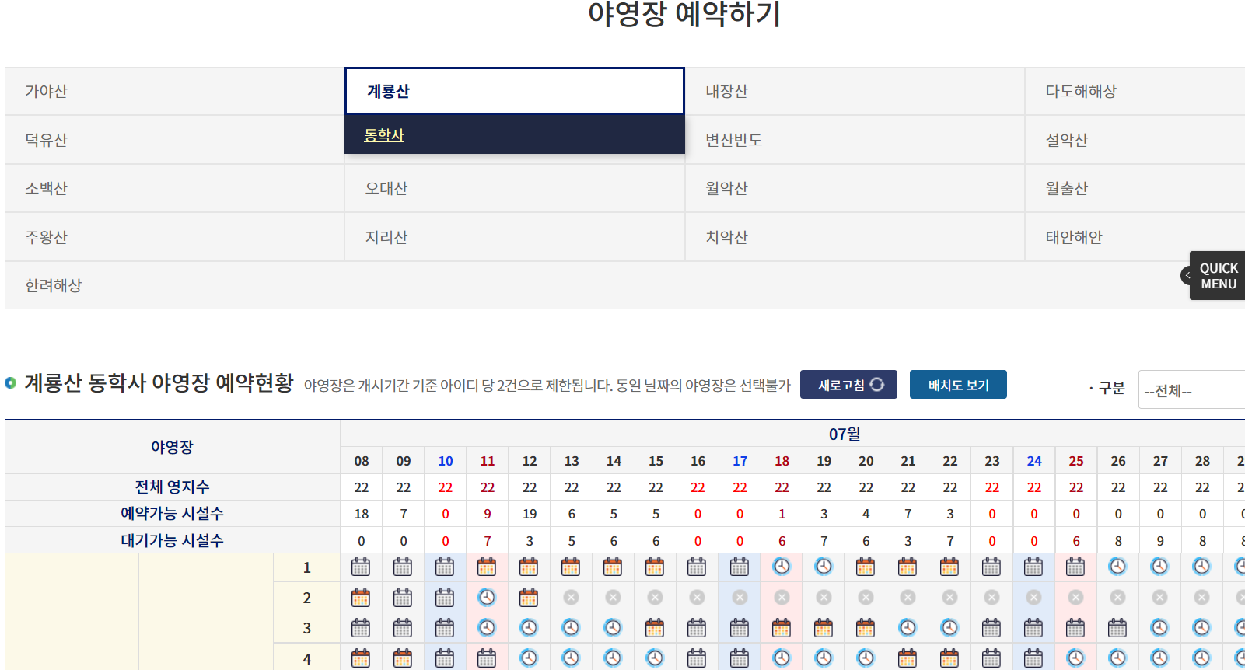The image size is (1245, 670).
Task: Click site 1 waiting clock icon for July 19
Action: coord(824,567)
